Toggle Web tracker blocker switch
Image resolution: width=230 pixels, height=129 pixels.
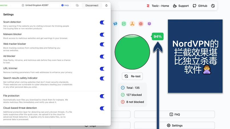(102, 44)
